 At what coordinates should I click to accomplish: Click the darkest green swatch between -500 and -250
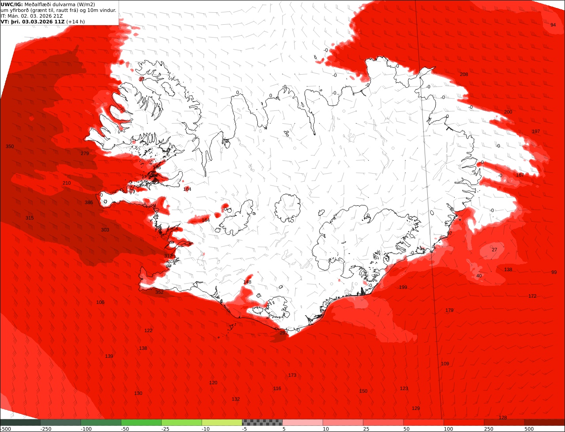tap(20, 422)
